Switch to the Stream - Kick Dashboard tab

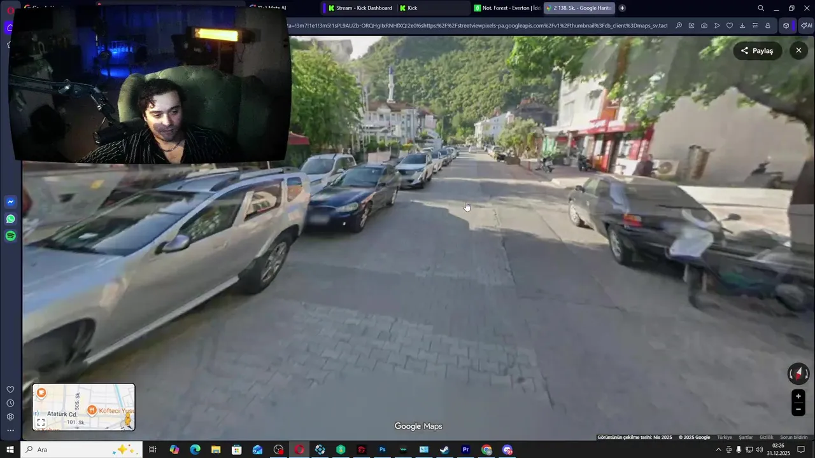click(359, 8)
